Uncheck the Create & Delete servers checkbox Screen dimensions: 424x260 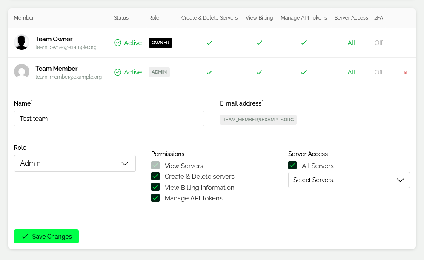pyautogui.click(x=155, y=176)
